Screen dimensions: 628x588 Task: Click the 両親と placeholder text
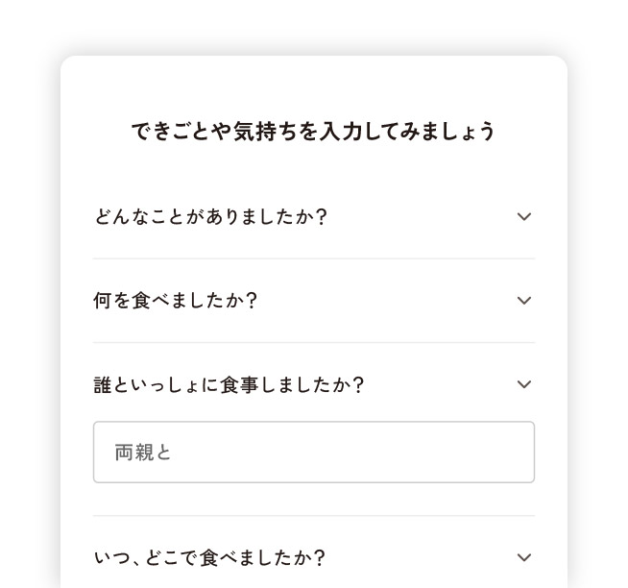143,453
